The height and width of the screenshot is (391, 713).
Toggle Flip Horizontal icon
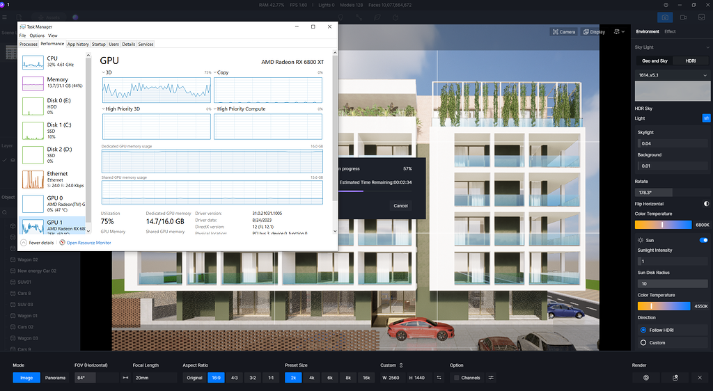pos(706,204)
